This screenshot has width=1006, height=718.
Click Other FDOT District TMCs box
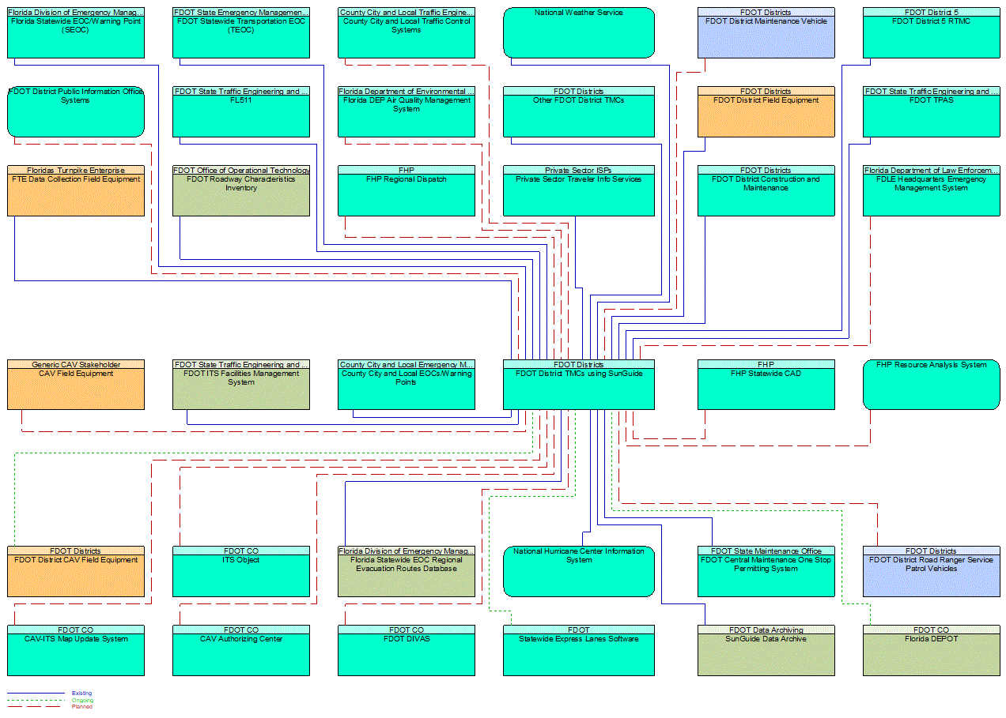(x=579, y=111)
